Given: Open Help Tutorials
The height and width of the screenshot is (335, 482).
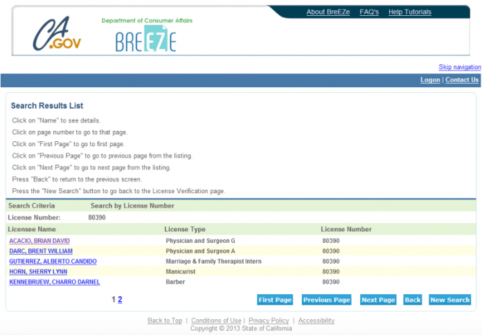Looking at the screenshot, I should (x=409, y=12).
